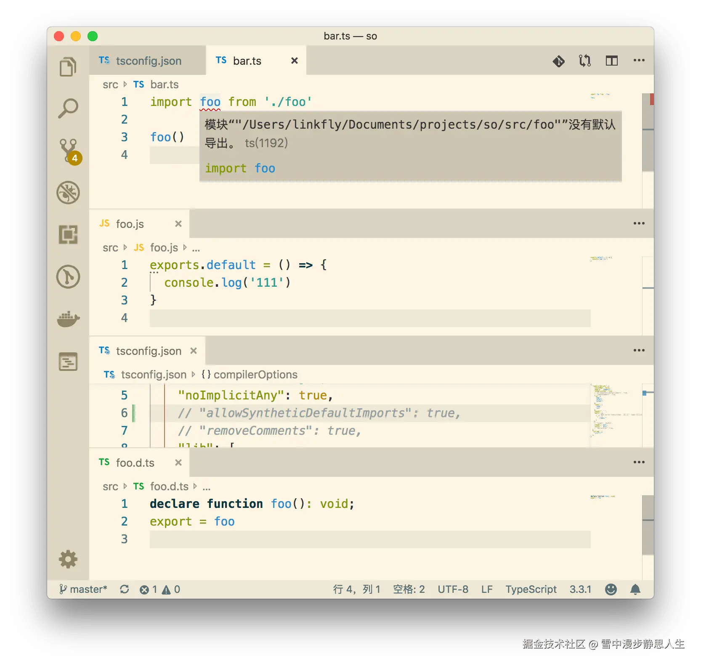The height and width of the screenshot is (666, 701).
Task: Click exports.default in foo.js
Action: click(x=203, y=265)
